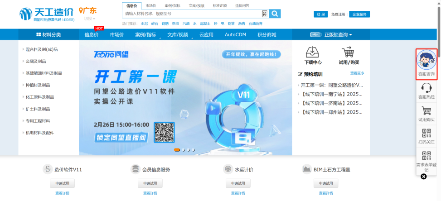Switch to the 文库/视频 search tab
Viewport: 441px width, 201px height.
point(196,5)
